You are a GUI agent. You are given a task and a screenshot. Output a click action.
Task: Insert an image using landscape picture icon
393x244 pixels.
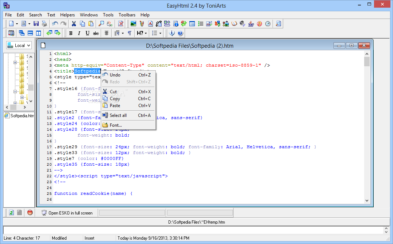click(x=133, y=24)
